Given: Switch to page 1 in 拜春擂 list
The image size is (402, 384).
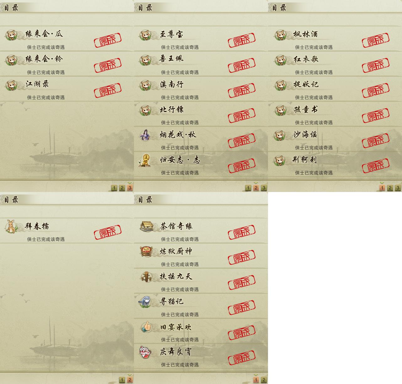Looking at the screenshot, I should 122,380.
